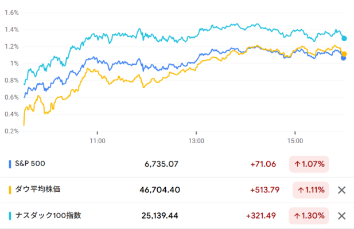
Task: Click the blue S&P 500 color marker
Action: tap(10, 164)
